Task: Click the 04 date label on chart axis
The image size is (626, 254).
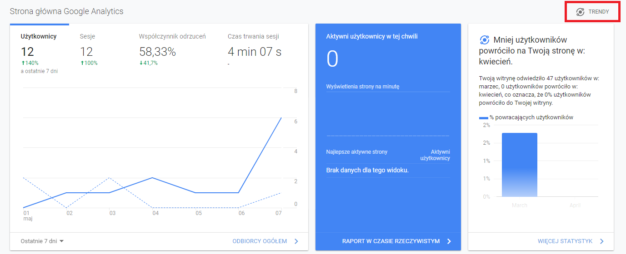Action: point(155,213)
